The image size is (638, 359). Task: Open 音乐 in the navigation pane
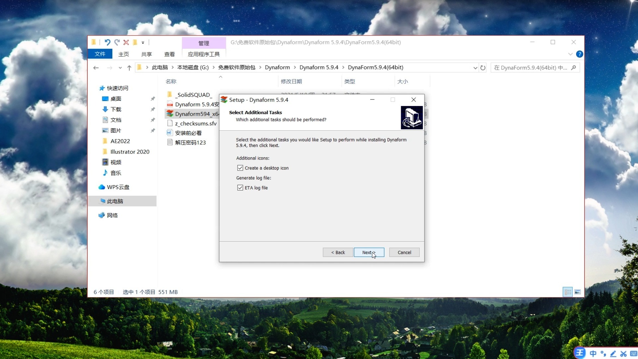click(x=116, y=173)
